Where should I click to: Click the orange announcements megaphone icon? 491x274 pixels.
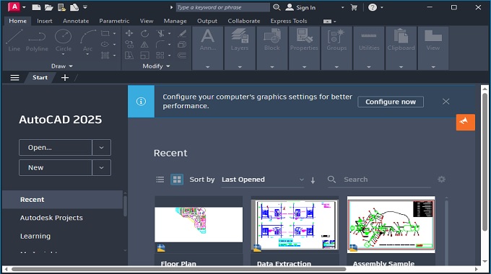tap(465, 122)
